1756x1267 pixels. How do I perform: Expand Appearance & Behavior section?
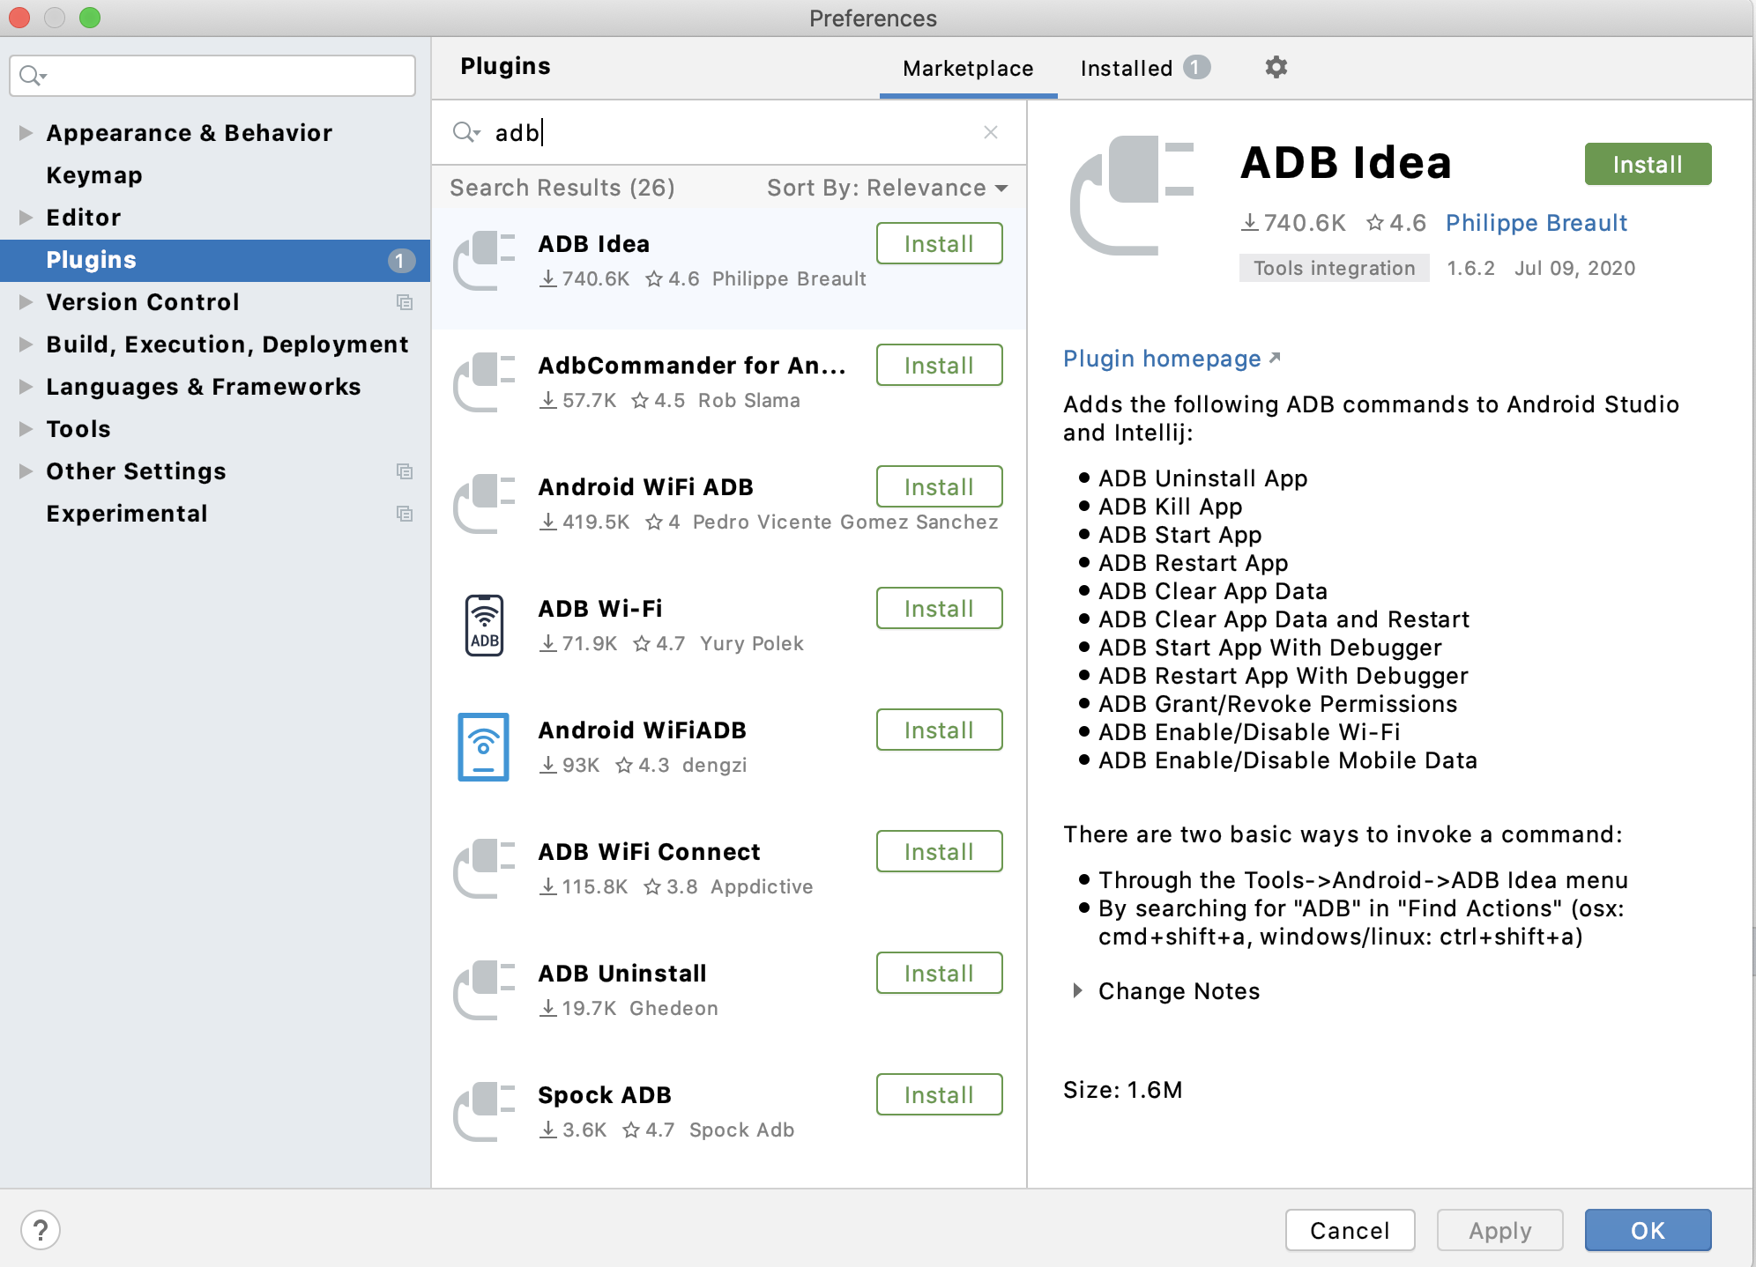coord(26,133)
